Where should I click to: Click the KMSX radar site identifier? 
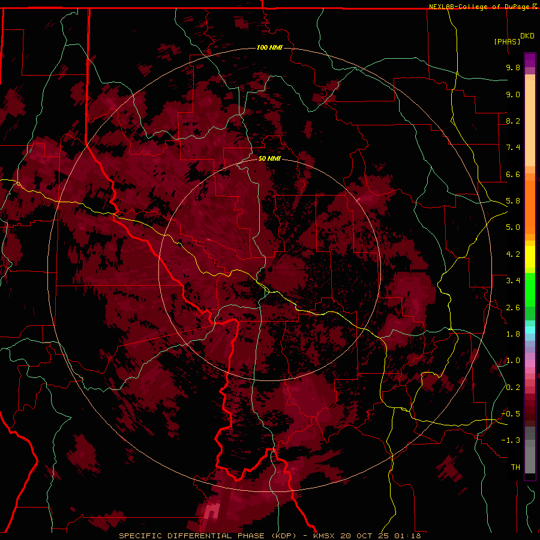324,536
